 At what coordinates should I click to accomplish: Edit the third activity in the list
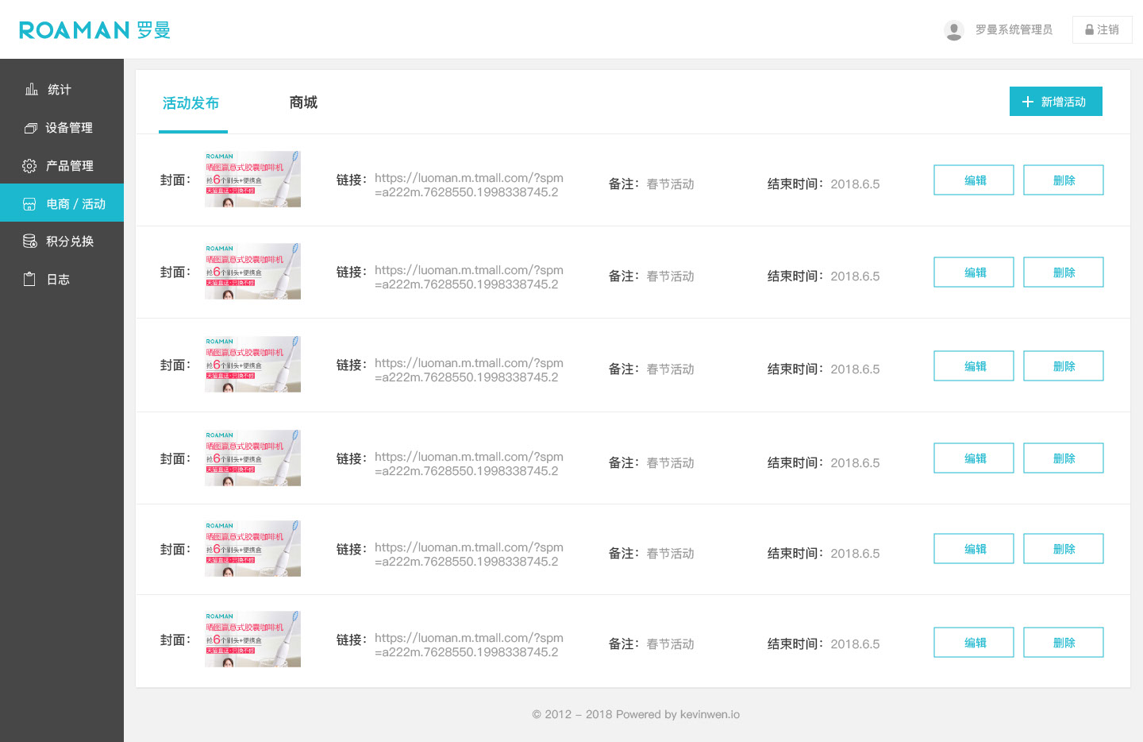click(974, 366)
